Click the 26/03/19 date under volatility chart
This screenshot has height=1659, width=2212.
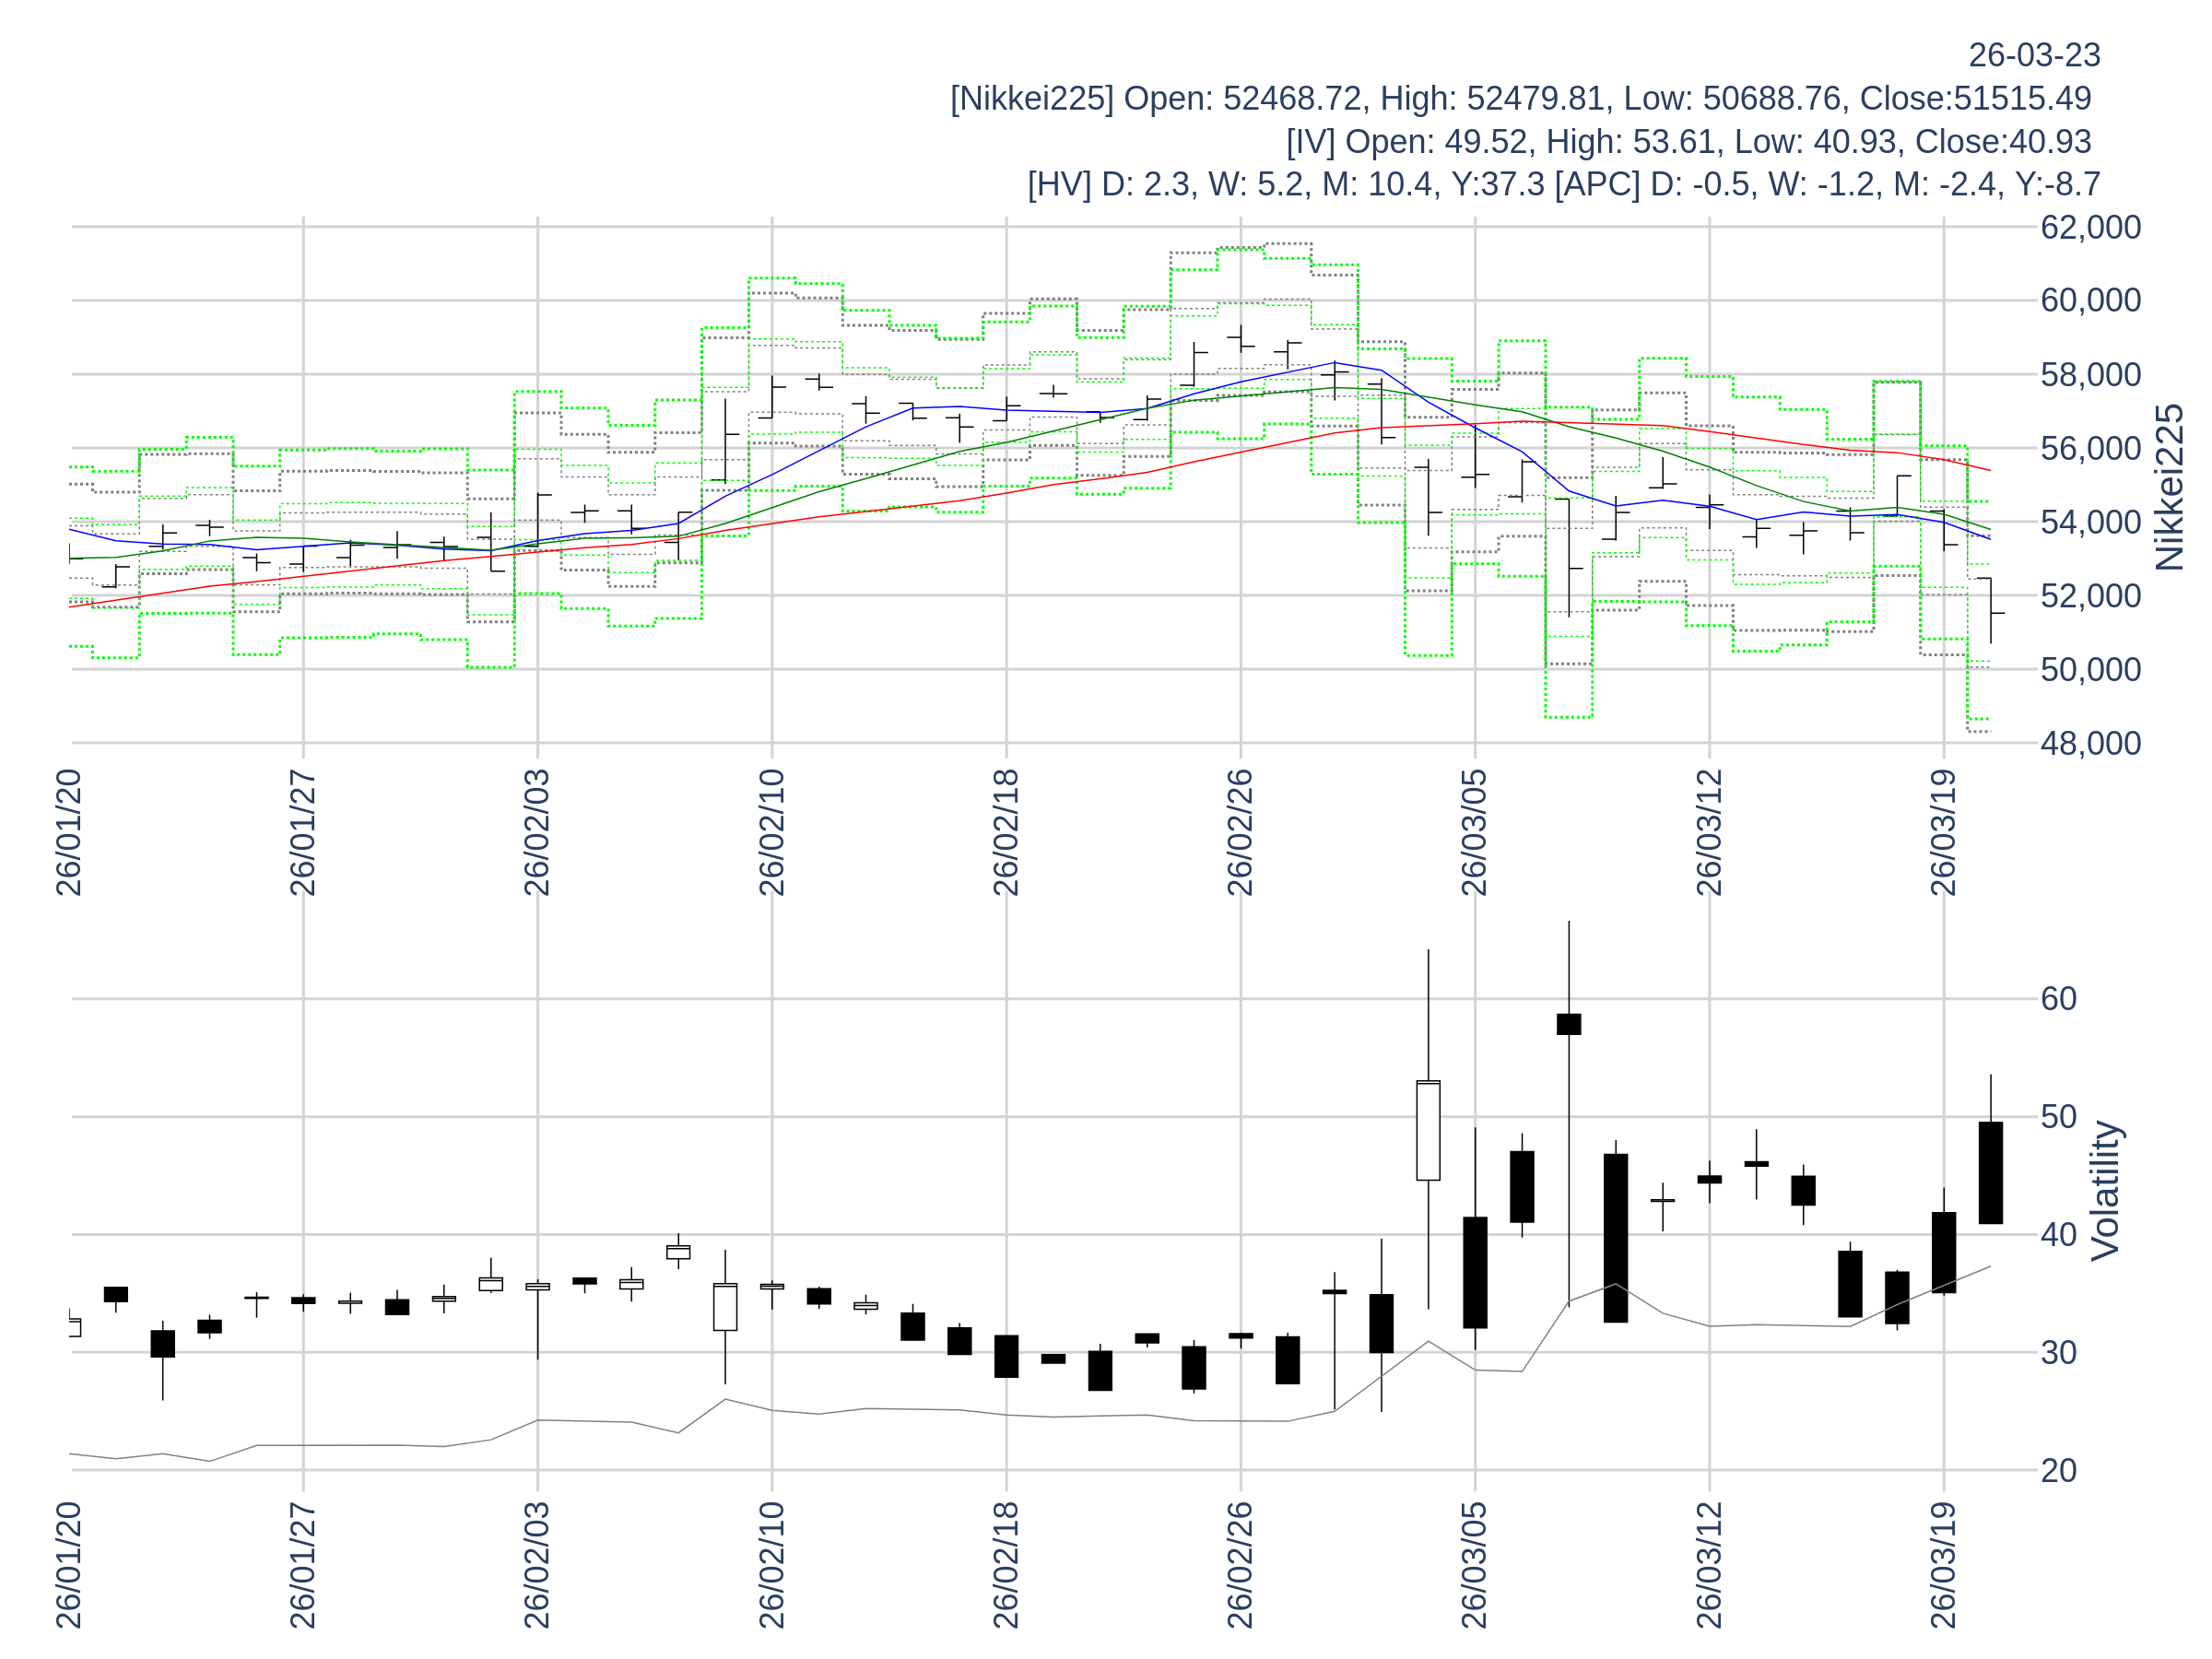coord(1943,1565)
